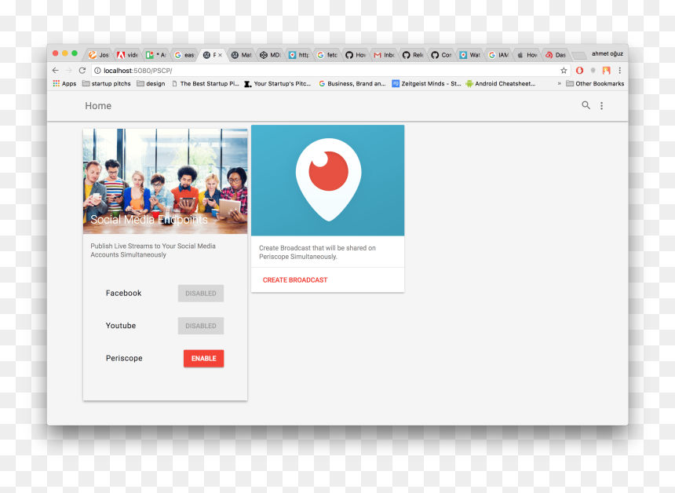Switch to the Jos tab

pos(99,55)
